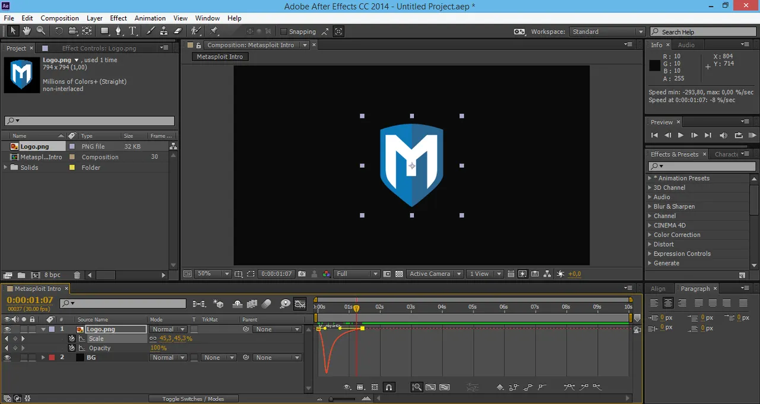The width and height of the screenshot is (760, 404).
Task: Open the Window menu
Action: coord(207,18)
